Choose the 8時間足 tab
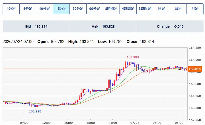205x125 pixels. tap(145, 9)
